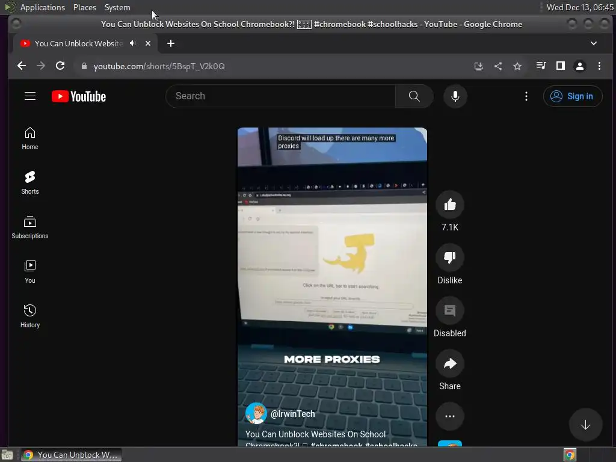
Task: Visit @IrwinTech channel link
Action: pos(293,414)
